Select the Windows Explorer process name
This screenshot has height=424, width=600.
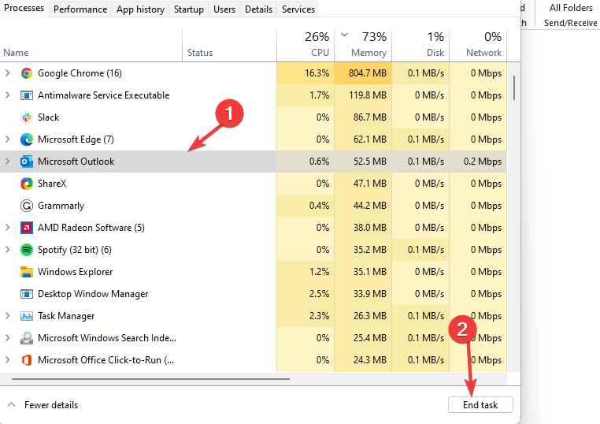click(76, 272)
